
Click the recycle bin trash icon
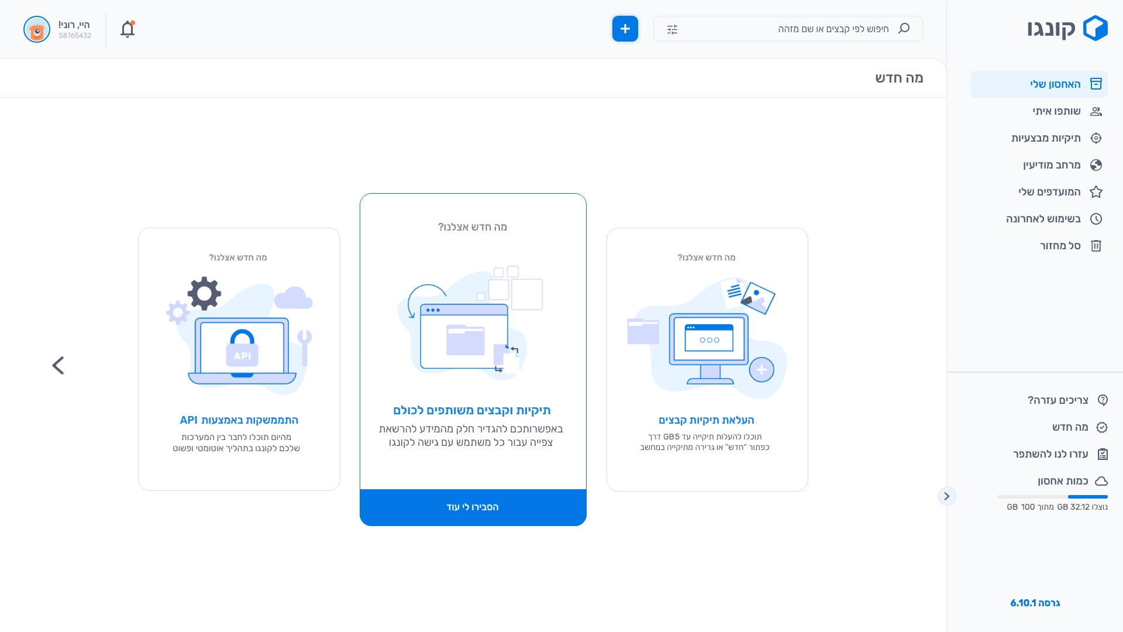[1096, 246]
